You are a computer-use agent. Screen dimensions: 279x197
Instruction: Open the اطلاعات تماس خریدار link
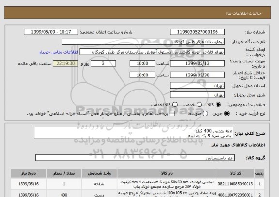coord(59,52)
